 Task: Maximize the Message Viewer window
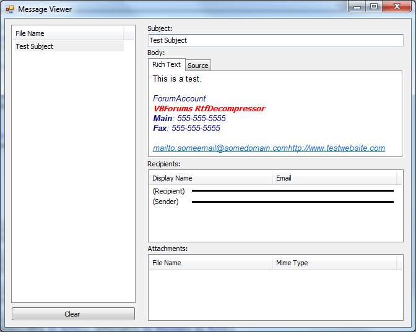pos(374,7)
